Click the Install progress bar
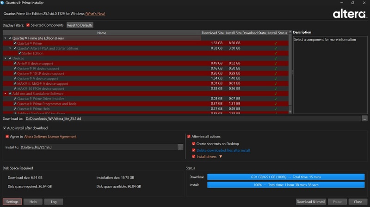370x207 pixels. point(286,185)
